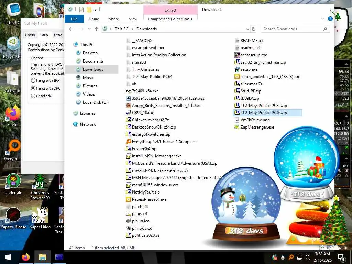The image size is (352, 264).
Task: Click the santasetup.exe icon
Action: click(x=237, y=55)
